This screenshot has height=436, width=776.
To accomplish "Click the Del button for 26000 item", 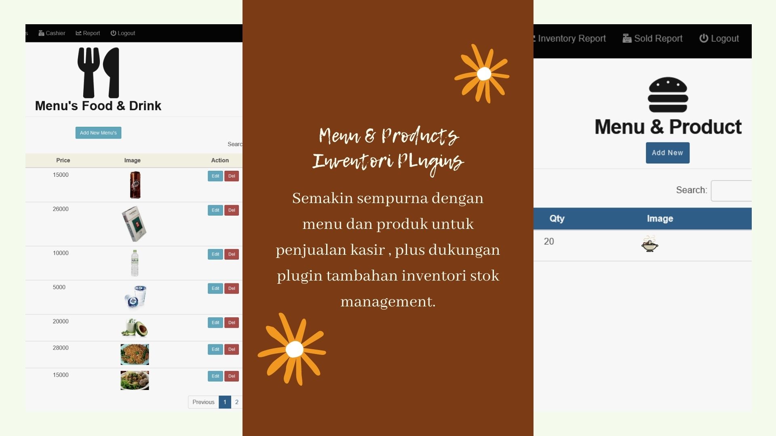I will pyautogui.click(x=231, y=209).
